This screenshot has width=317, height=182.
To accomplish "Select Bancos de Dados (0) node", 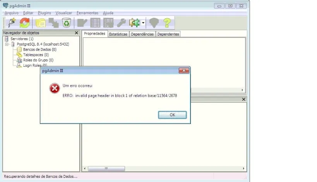I will pyautogui.click(x=40, y=49).
